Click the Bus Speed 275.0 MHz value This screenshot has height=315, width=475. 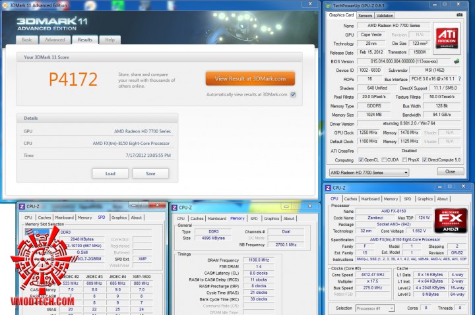(373, 288)
